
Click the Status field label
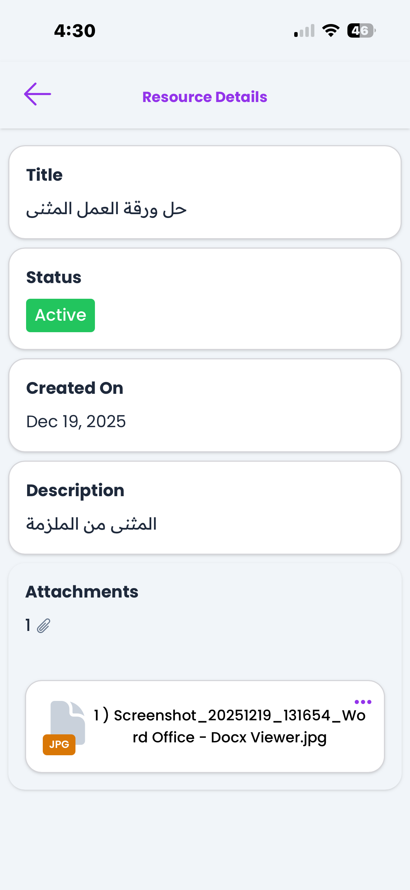(x=54, y=278)
